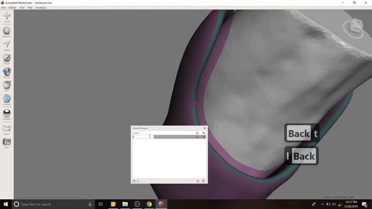This screenshot has height=209, width=372.
Task: Open the File menu
Action: [x=3, y=8]
